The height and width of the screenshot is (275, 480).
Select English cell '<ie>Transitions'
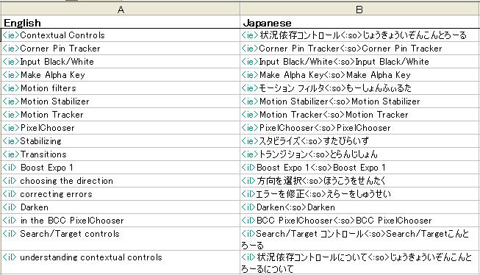pos(121,154)
